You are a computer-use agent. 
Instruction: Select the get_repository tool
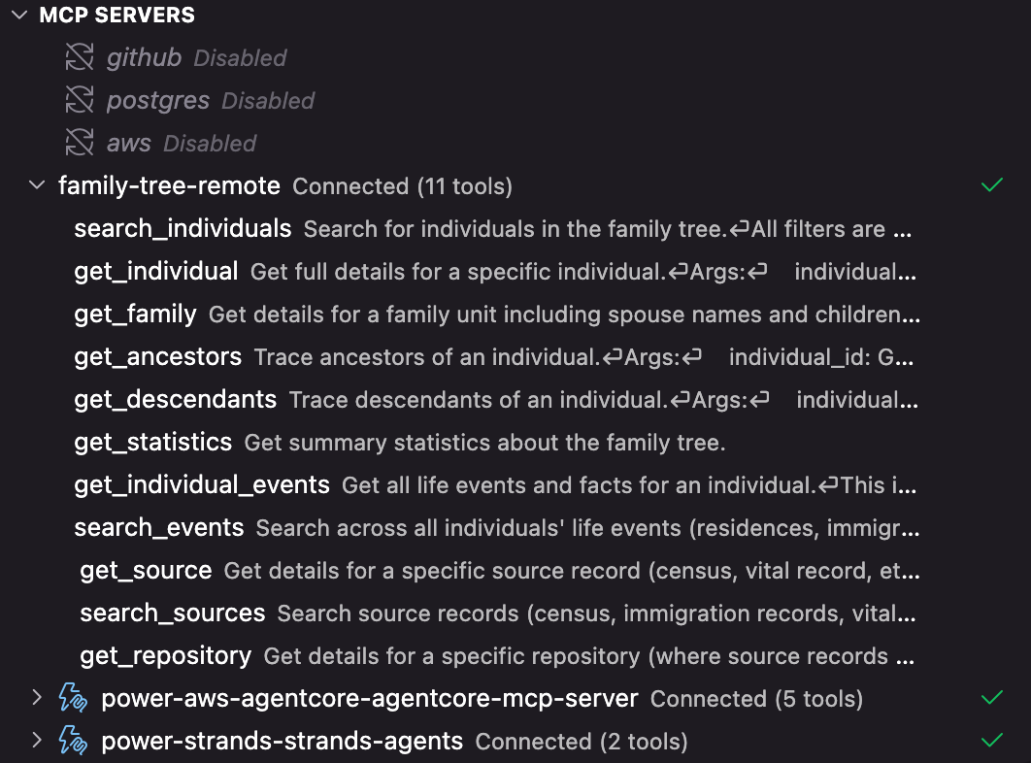165,655
